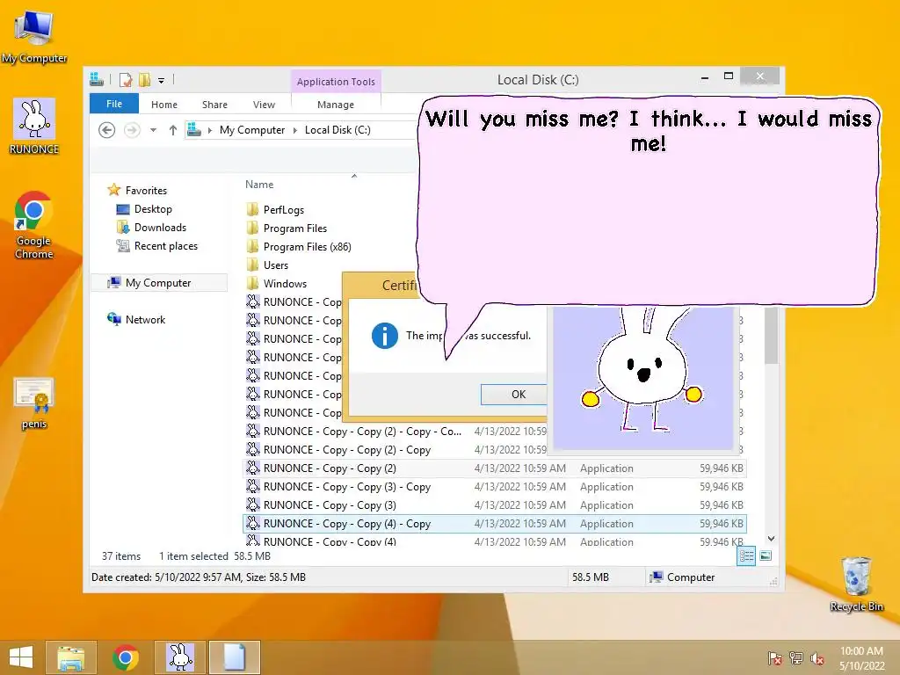Click the bunny character image
The image size is (900, 675).
[x=642, y=377]
